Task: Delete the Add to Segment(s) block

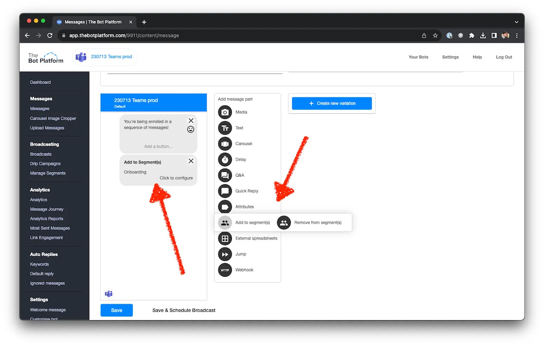Action: click(x=191, y=161)
